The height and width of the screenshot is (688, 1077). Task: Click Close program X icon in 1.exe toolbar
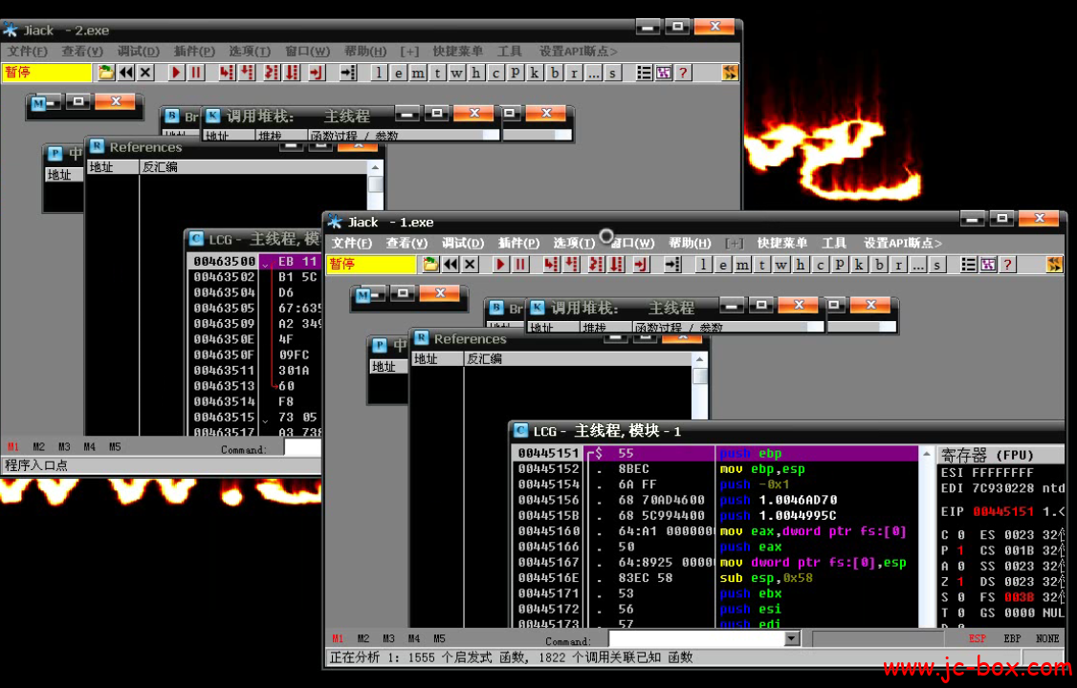click(471, 265)
